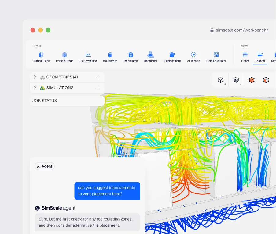276x234 pixels.
Task: Toggle the Legend view
Action: 260,57
